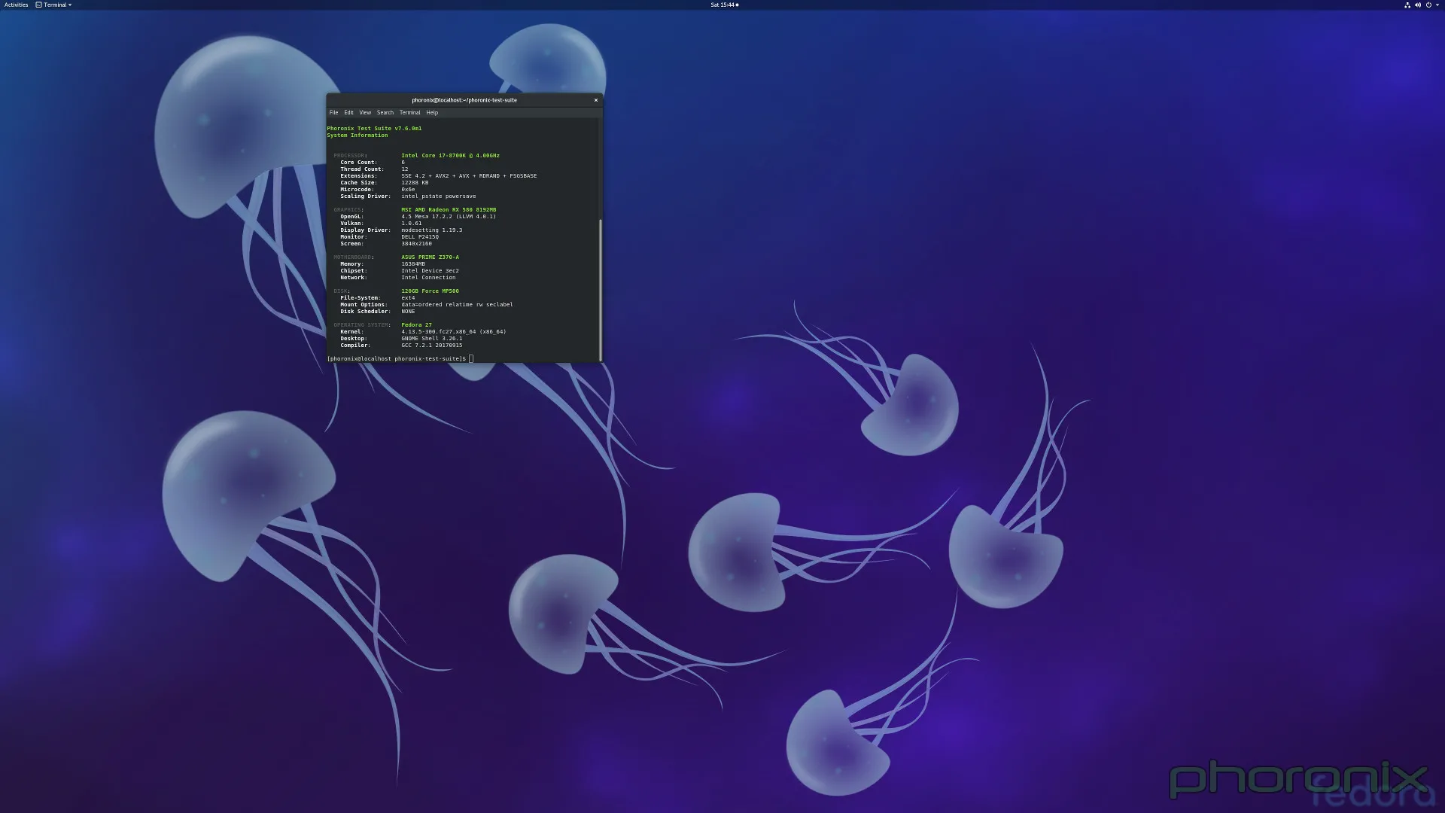Click the 'modesetting 1.19.3' value
Viewport: 1445px width, 813px height.
pyautogui.click(x=431, y=230)
